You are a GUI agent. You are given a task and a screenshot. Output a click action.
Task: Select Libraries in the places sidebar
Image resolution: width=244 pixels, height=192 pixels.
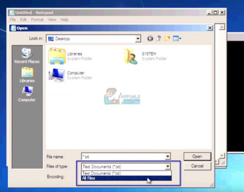pyautogui.click(x=27, y=75)
